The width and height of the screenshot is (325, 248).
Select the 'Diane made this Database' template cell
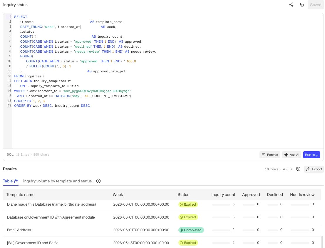pyautogui.click(x=51, y=204)
